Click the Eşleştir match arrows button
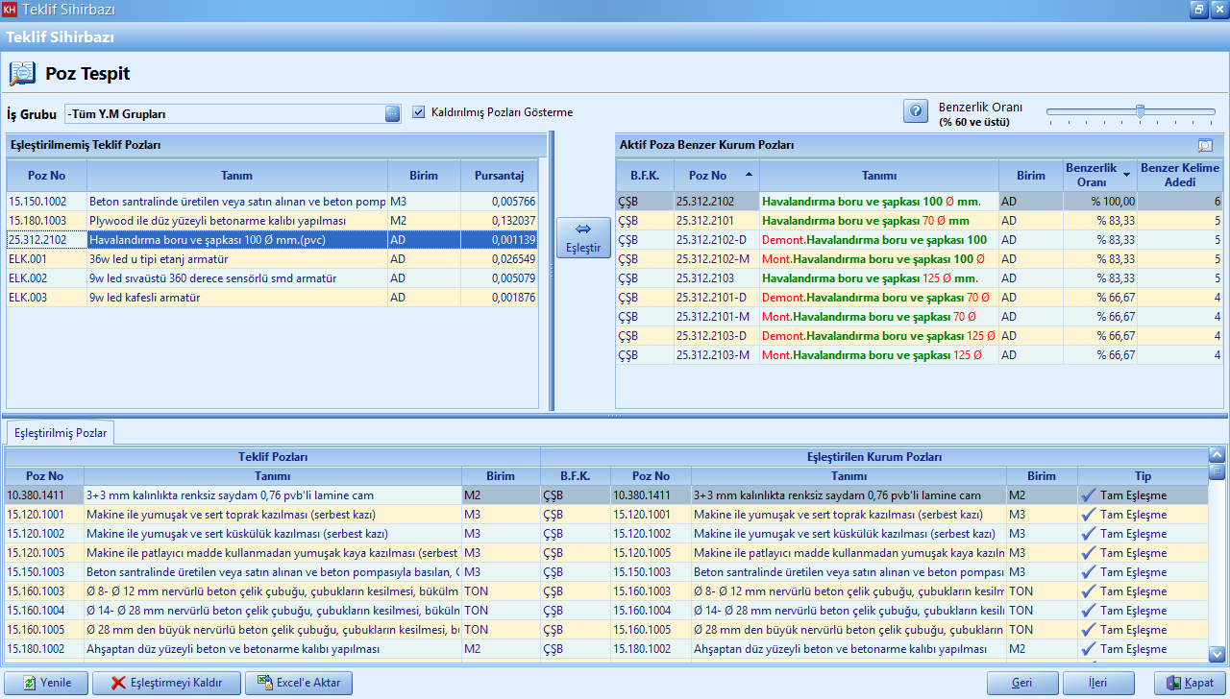1230x699 pixels. [x=583, y=237]
